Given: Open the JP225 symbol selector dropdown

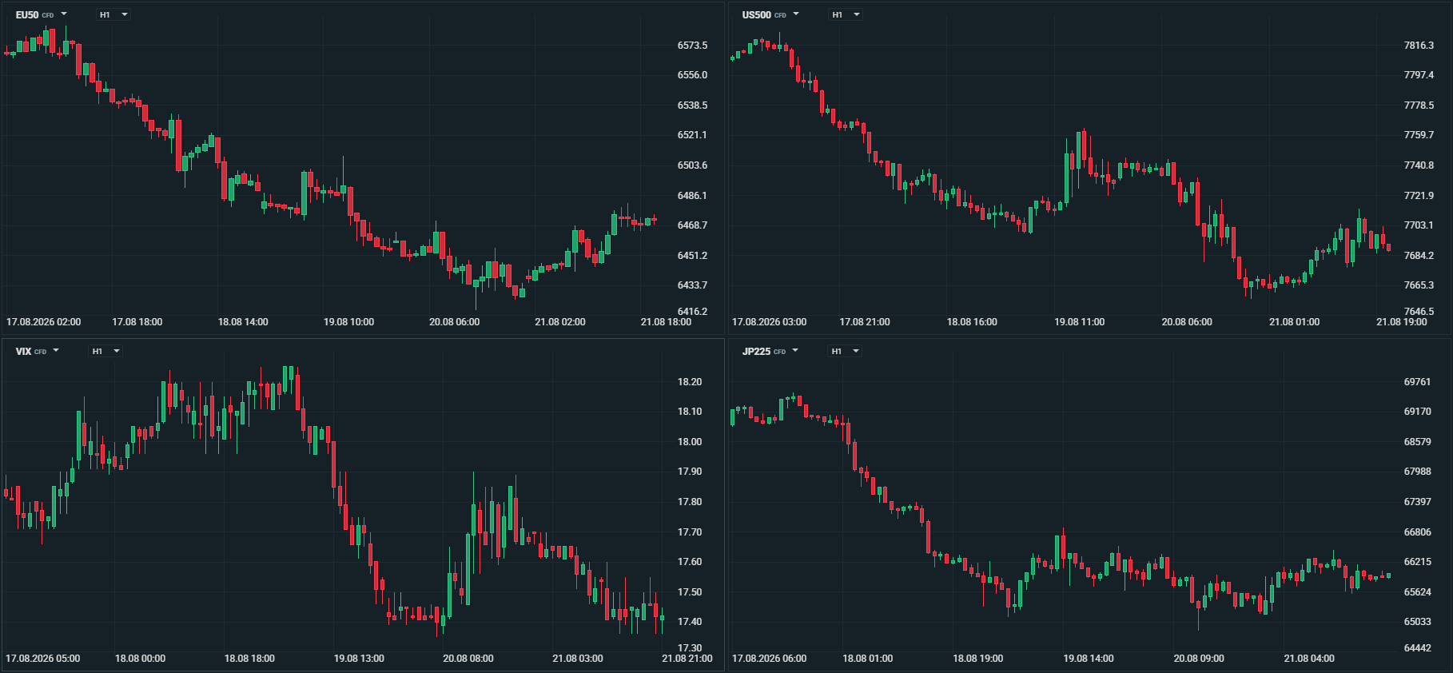Looking at the screenshot, I should point(770,351).
